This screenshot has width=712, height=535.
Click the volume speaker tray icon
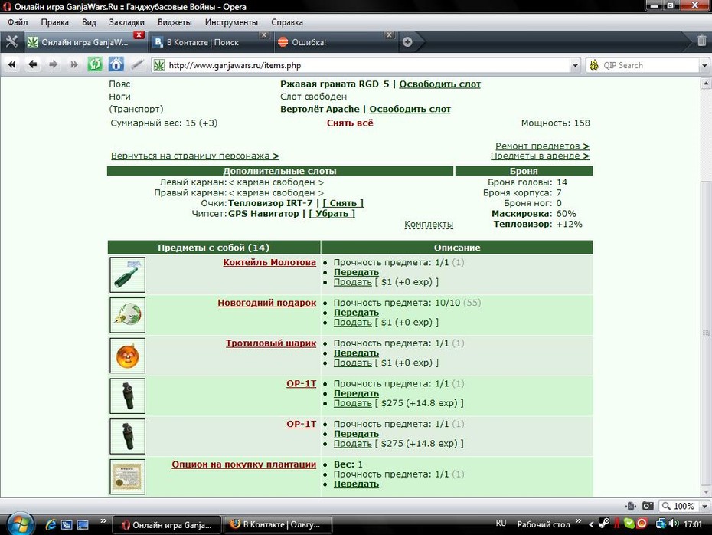[x=674, y=524]
